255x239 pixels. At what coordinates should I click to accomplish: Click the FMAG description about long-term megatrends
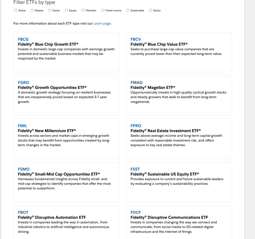pos(178,97)
